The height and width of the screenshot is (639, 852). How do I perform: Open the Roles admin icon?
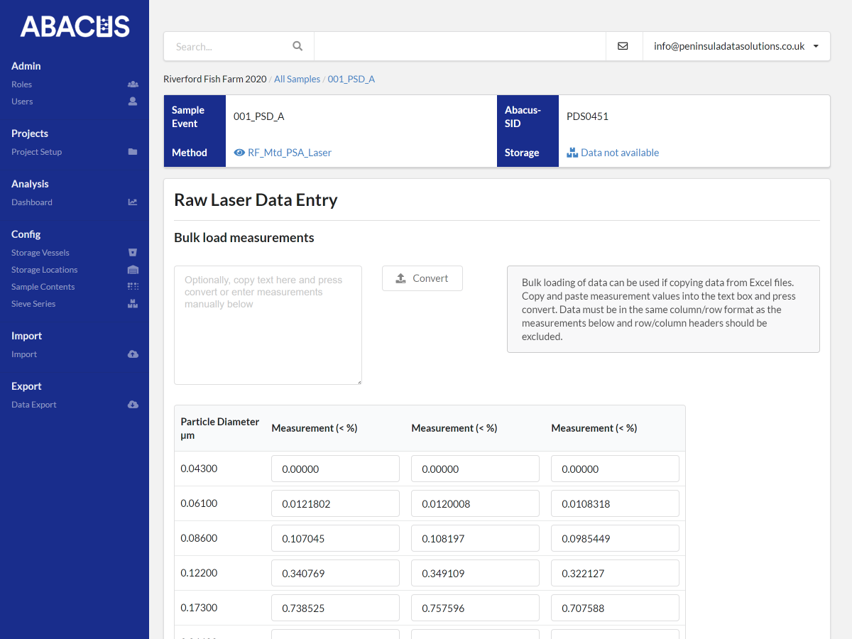tap(133, 84)
